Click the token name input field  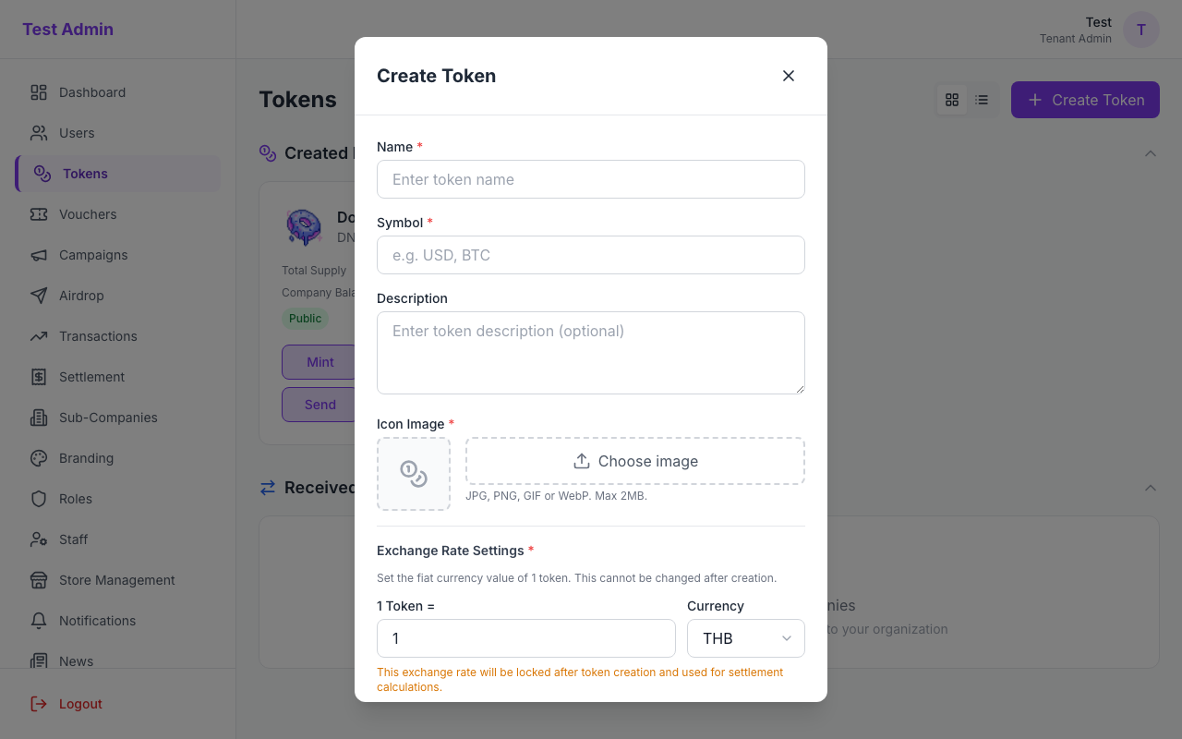(x=590, y=179)
